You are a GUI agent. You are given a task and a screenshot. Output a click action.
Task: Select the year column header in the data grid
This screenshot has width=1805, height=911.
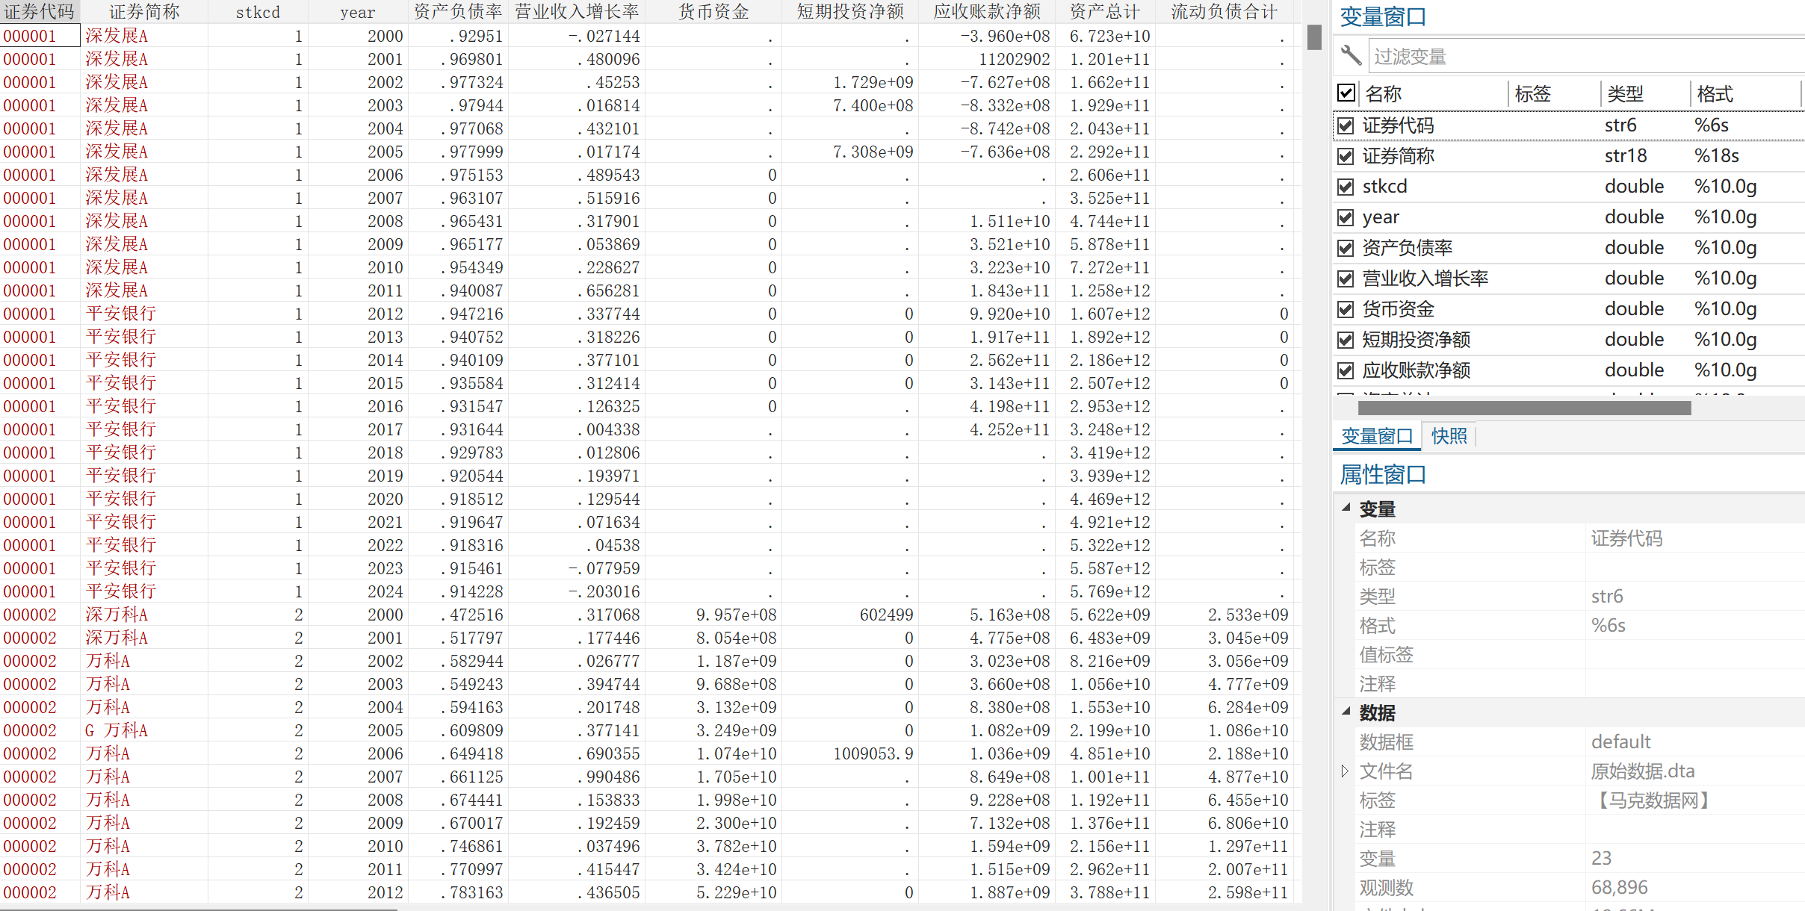tap(357, 12)
